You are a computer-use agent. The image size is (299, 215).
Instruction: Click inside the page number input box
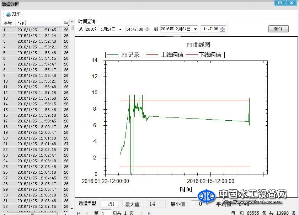tap(105, 212)
